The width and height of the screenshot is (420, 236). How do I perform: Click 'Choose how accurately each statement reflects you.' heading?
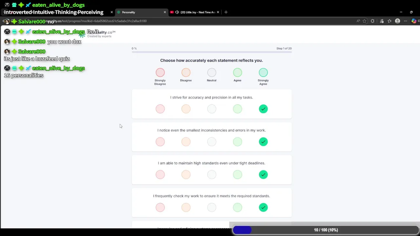(212, 60)
